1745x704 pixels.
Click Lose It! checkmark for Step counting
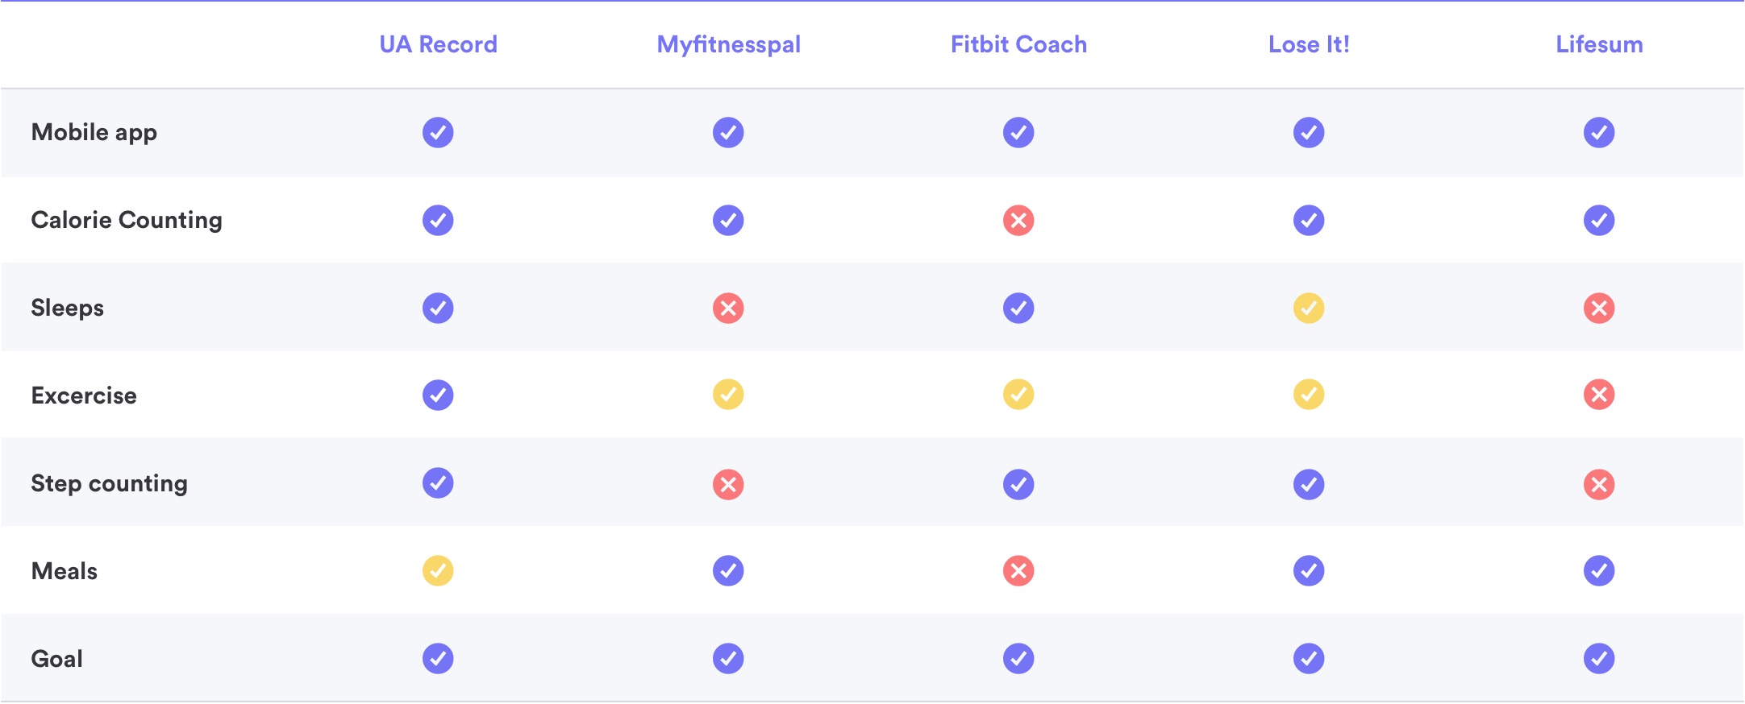(1309, 484)
